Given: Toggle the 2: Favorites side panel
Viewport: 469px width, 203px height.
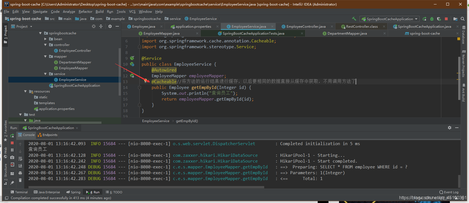Looking at the screenshot, I should [x=5, y=131].
